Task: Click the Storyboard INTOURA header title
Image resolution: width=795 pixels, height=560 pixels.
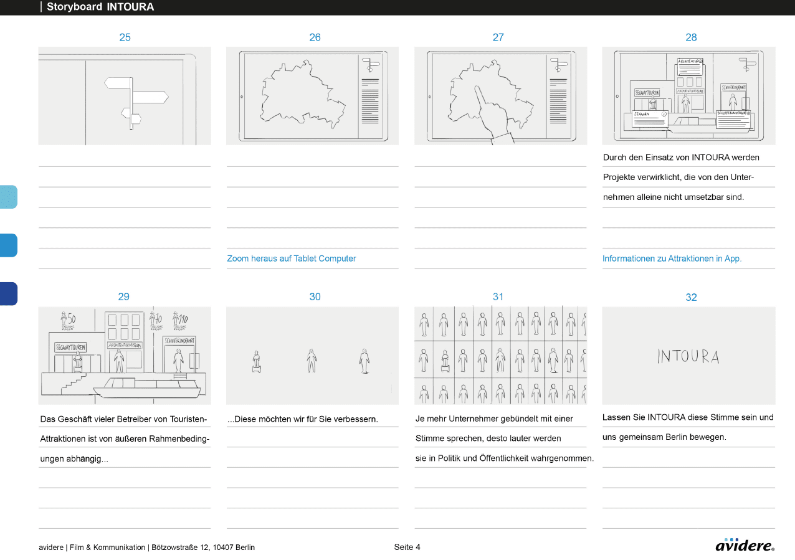Action: tap(100, 7)
